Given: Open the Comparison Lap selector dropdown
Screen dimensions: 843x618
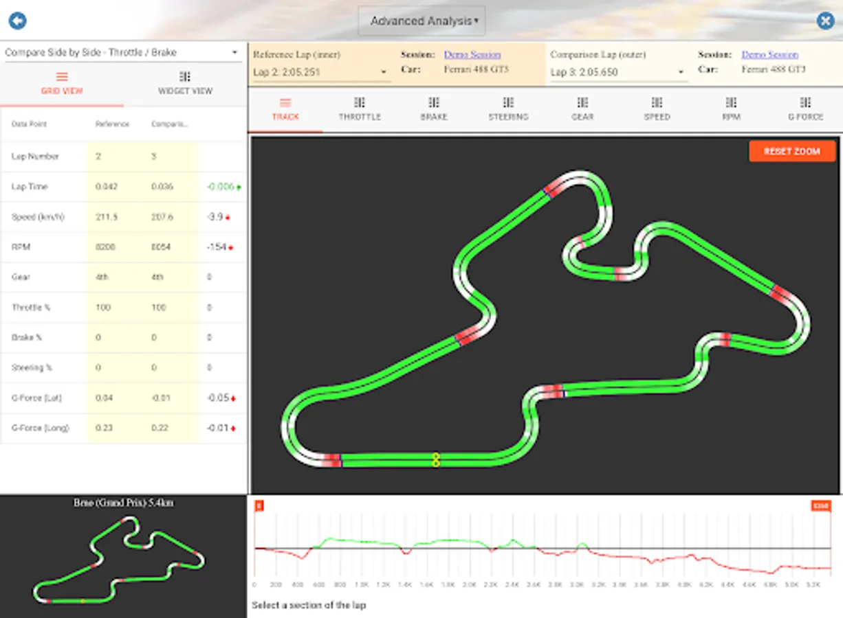Looking at the screenshot, I should (x=617, y=72).
